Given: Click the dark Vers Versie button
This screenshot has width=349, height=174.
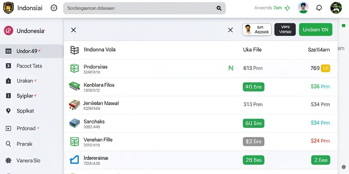Looking at the screenshot, I should pos(285,30).
